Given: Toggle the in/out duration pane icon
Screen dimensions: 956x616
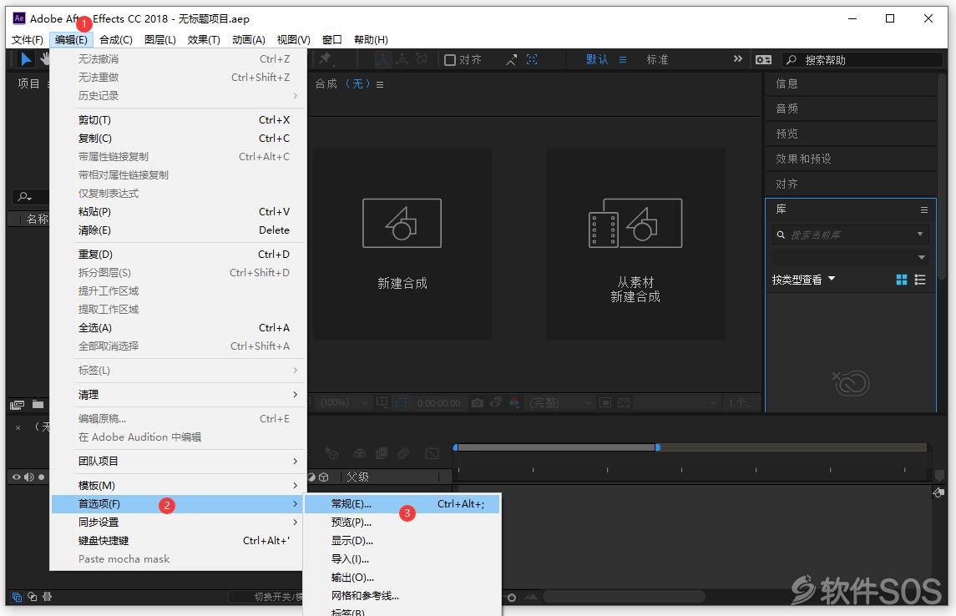Looking at the screenshot, I should tap(47, 597).
